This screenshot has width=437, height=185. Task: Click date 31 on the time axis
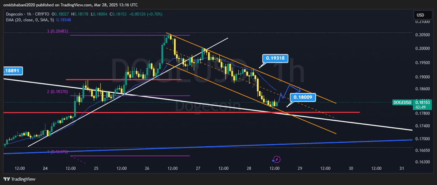point(402,168)
